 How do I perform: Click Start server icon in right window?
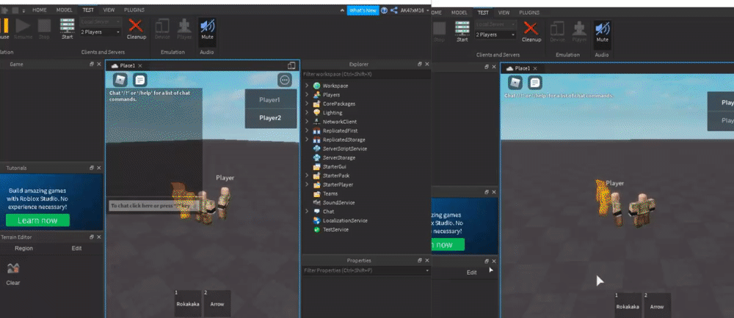tap(462, 29)
